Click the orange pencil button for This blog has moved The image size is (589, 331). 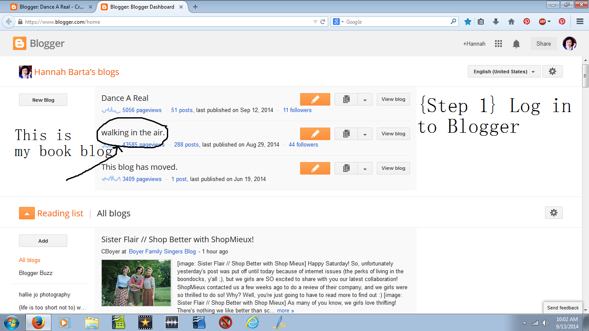(x=315, y=168)
